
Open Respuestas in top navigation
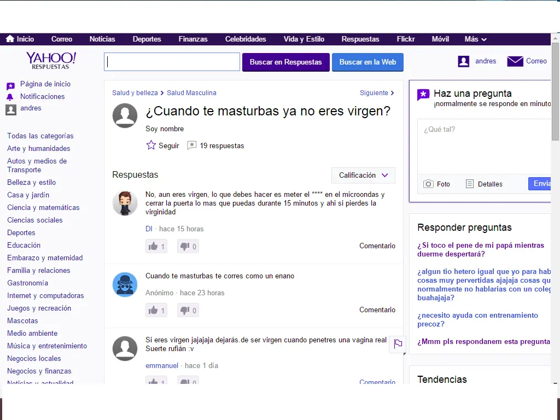click(360, 39)
